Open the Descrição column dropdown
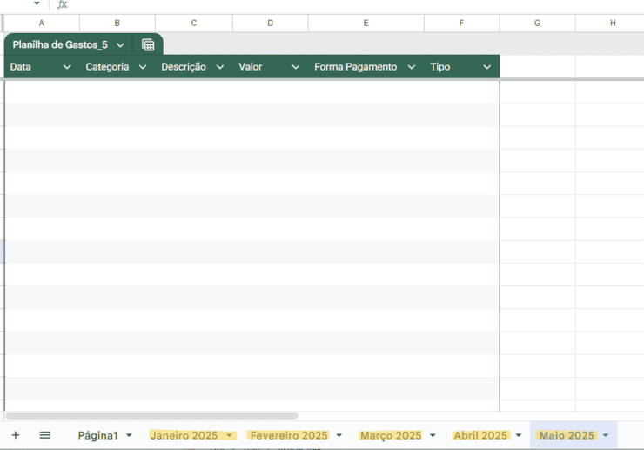 coord(220,67)
